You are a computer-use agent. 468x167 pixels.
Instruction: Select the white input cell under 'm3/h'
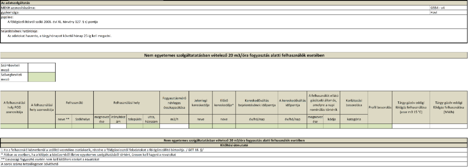tap(174, 126)
